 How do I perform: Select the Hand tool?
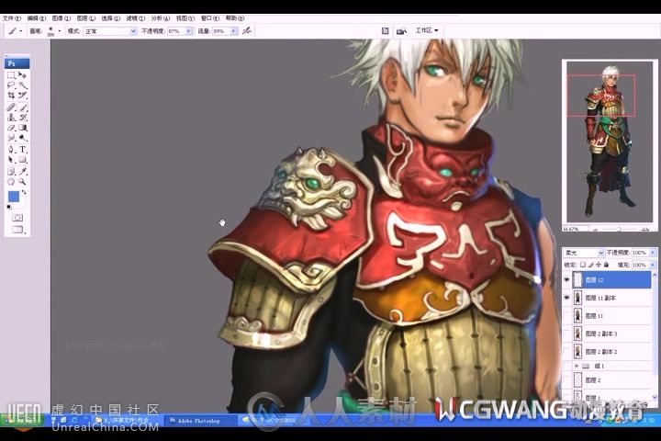point(11,182)
